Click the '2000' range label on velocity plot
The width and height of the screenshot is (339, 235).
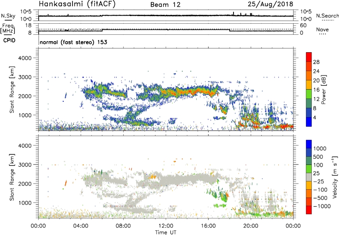coord(25,184)
